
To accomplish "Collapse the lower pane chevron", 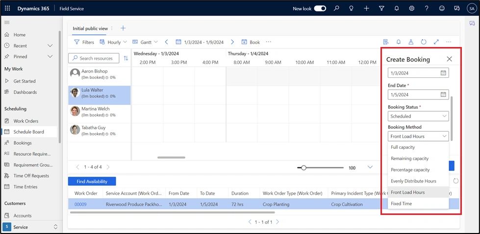I will click(370, 167).
